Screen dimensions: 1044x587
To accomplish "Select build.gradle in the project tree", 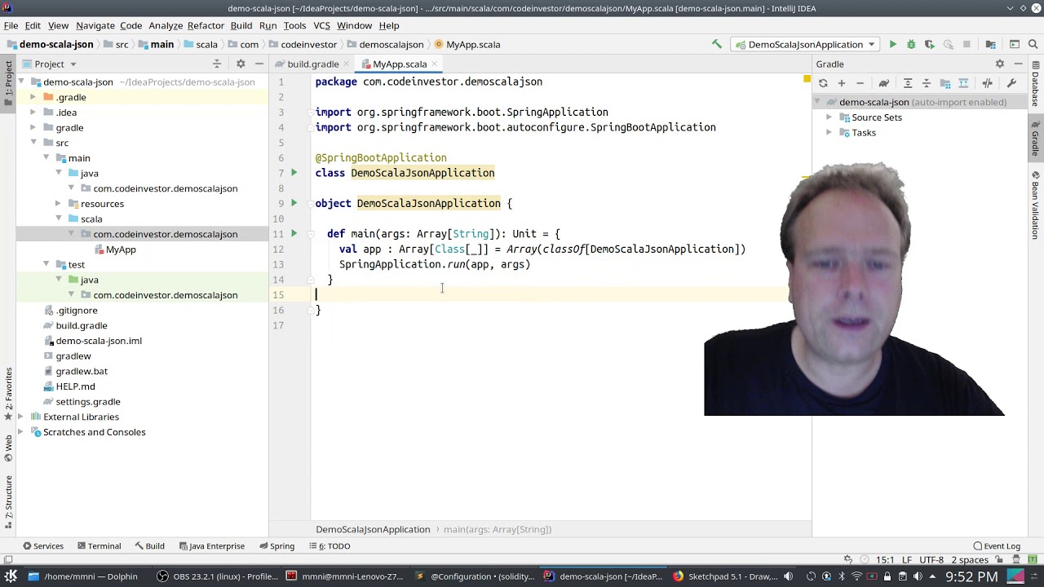I will tap(82, 326).
